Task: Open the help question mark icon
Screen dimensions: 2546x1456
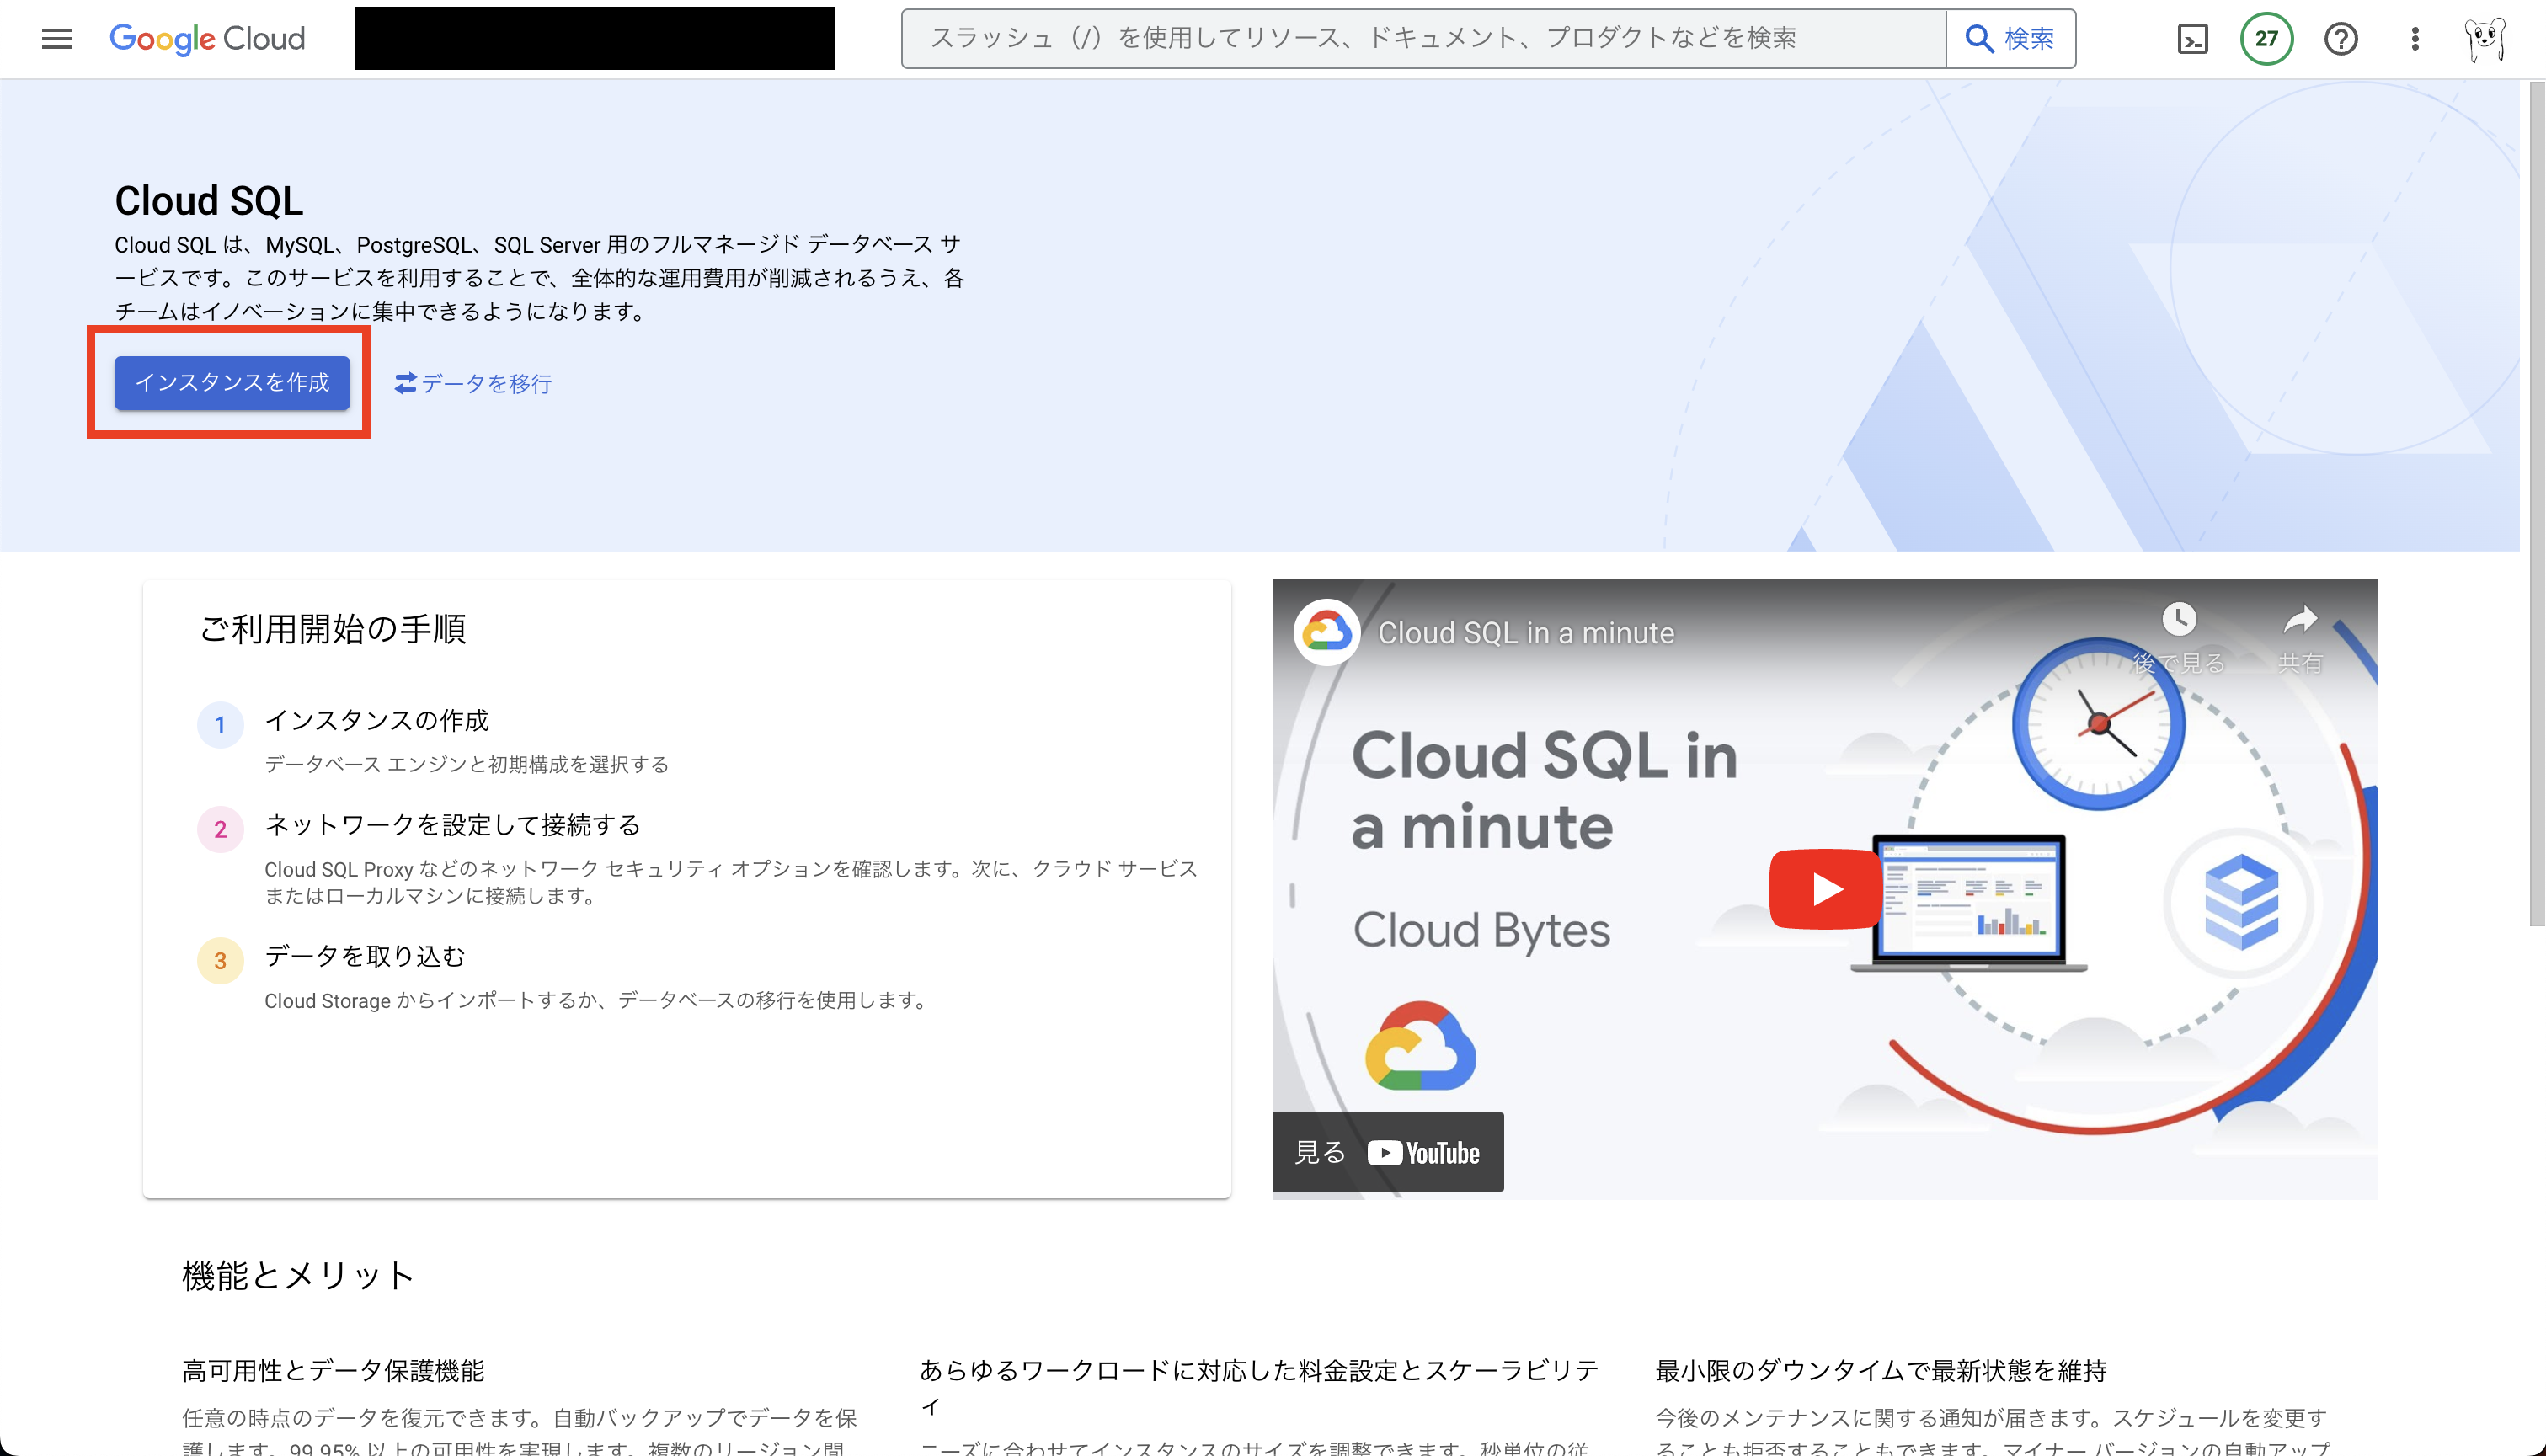Action: [2340, 39]
